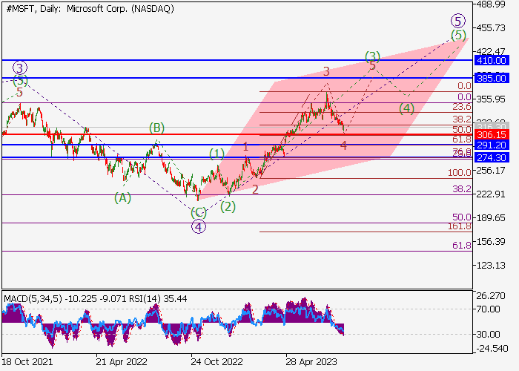Click the red wave 2 subwave label
The image size is (519, 371).
pyautogui.click(x=255, y=189)
